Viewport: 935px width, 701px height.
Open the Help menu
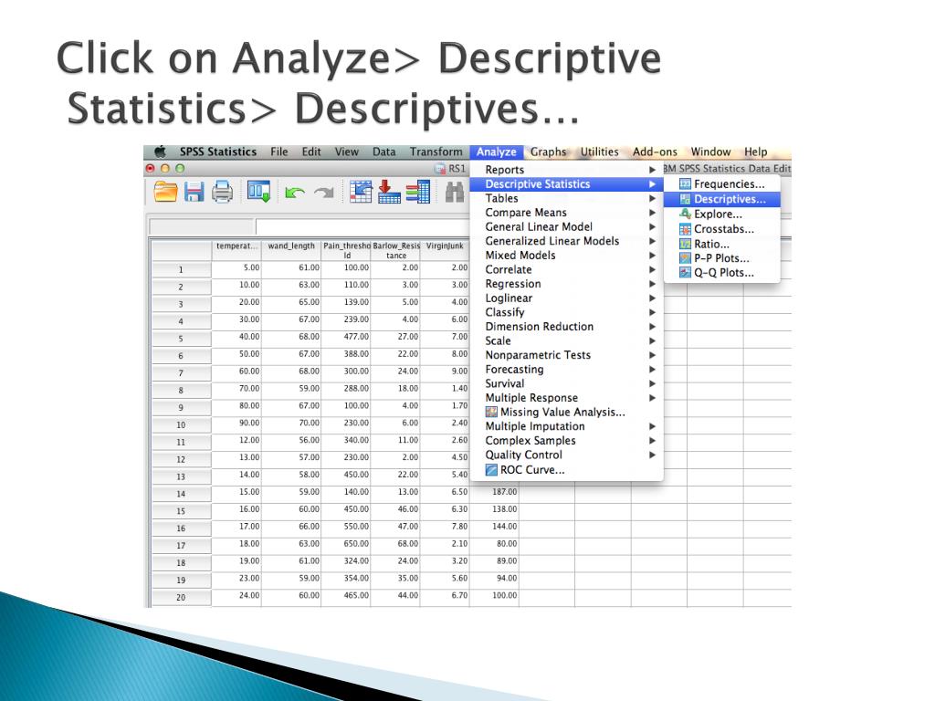point(755,152)
